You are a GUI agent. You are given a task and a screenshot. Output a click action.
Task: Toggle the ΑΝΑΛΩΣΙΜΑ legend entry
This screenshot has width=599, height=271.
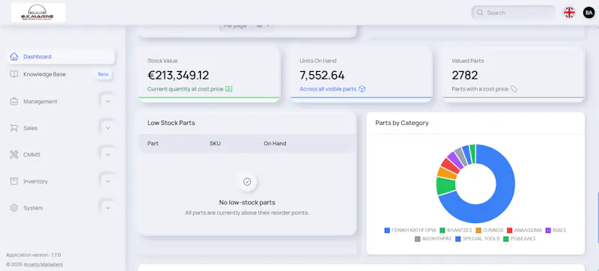(524, 230)
